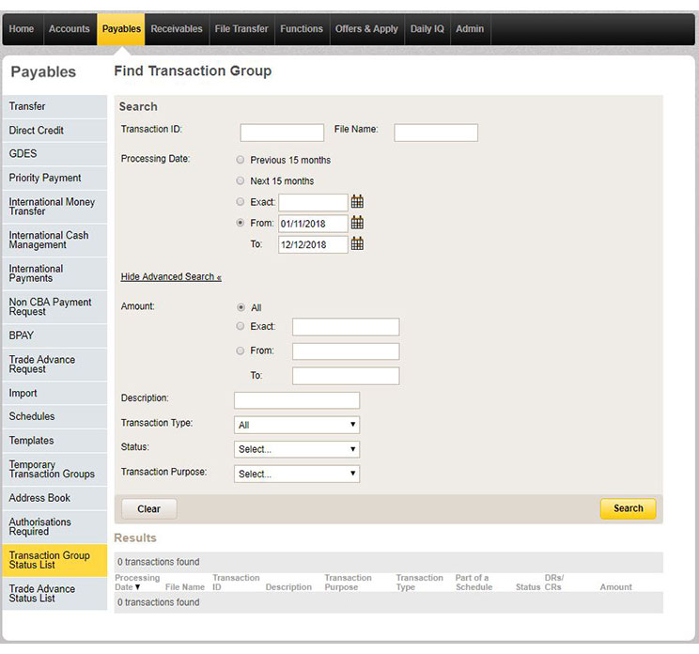Select the Exact amount radio
The width and height of the screenshot is (699, 654).
241,326
